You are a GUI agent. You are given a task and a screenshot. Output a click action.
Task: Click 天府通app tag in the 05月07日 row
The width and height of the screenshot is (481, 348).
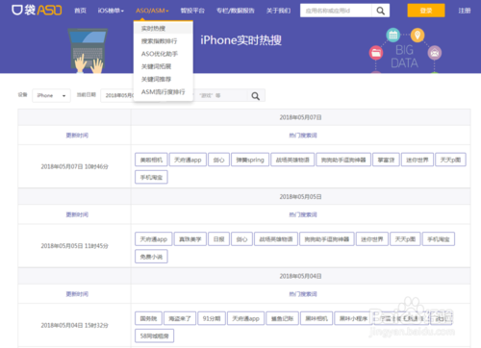188,160
